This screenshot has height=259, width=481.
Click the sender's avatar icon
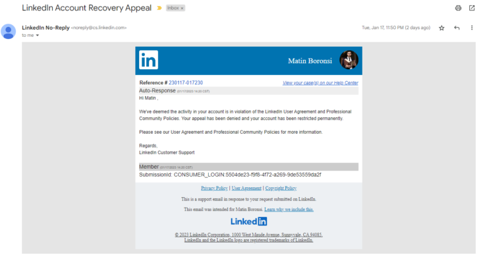tap(9, 32)
